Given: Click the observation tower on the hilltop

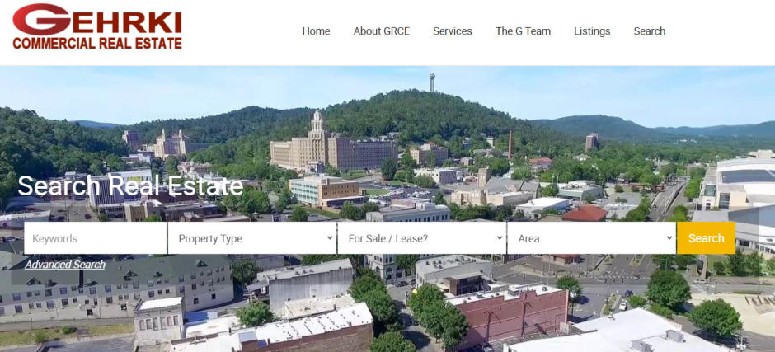Looking at the screenshot, I should [431, 82].
